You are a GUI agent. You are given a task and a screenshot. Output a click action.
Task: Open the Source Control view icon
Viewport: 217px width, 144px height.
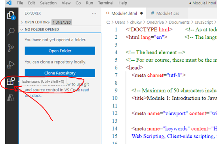tap(11, 48)
